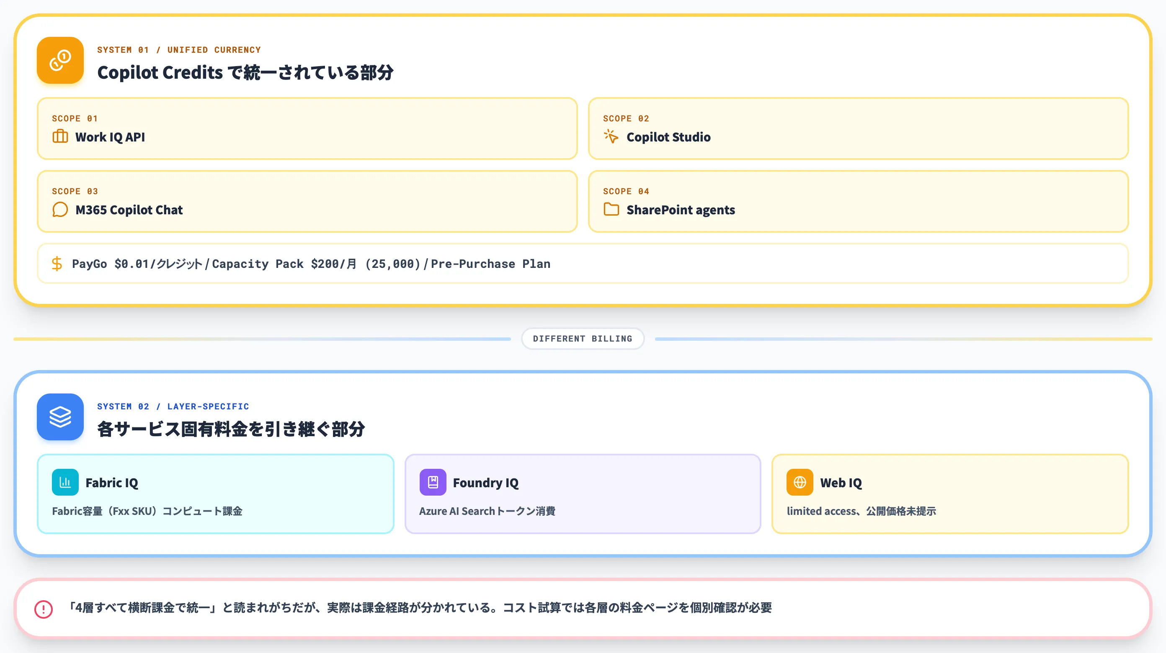Click the '各サービス固有料金を引き継ぐ部分' heading
Screen dimensions: 1166x653
pyautogui.click(x=231, y=429)
